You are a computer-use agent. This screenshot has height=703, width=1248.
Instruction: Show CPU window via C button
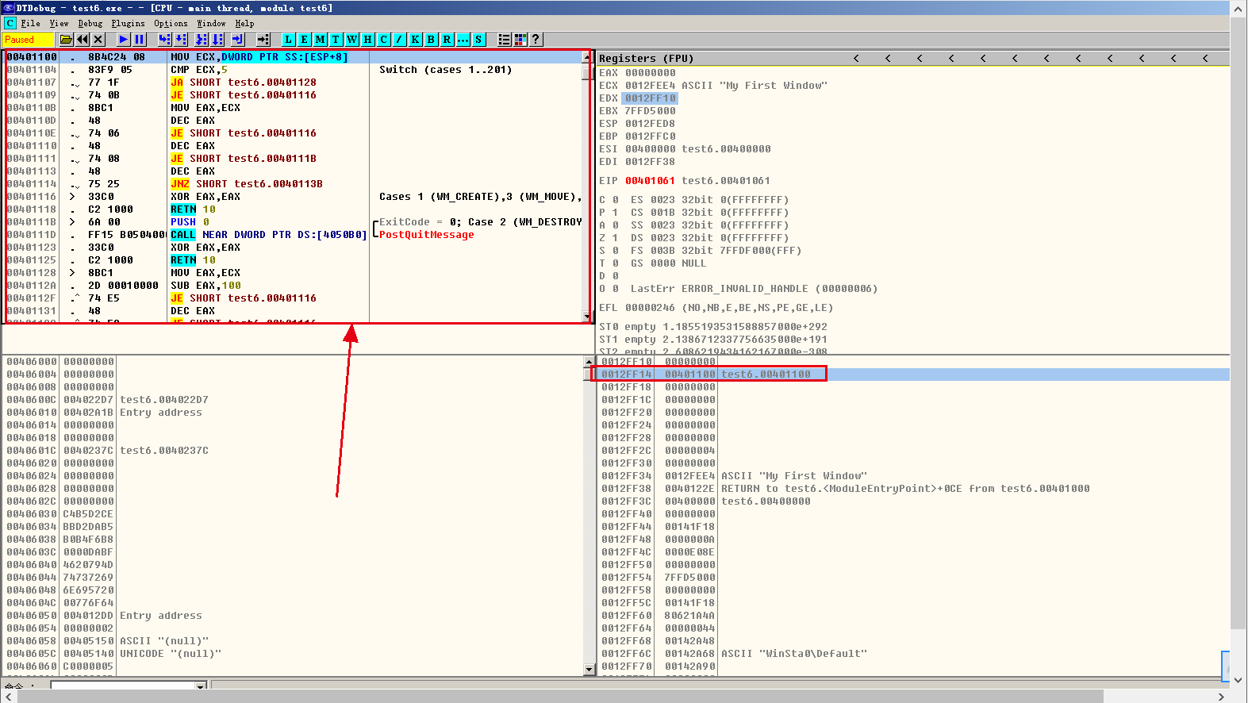[383, 39]
